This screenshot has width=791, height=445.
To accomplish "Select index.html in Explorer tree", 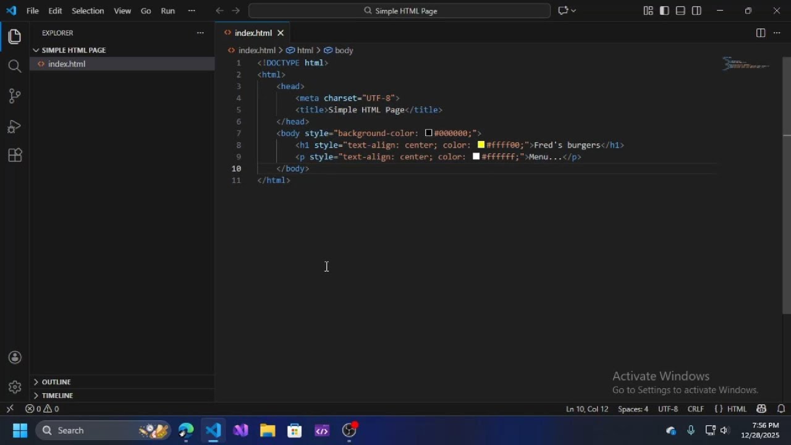I will tap(122, 64).
